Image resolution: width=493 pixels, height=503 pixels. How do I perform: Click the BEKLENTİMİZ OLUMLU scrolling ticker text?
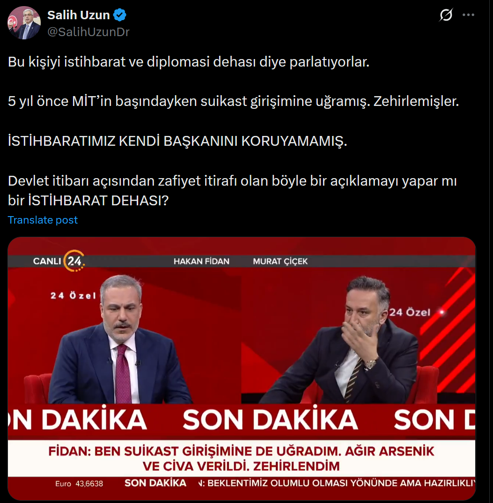(336, 483)
